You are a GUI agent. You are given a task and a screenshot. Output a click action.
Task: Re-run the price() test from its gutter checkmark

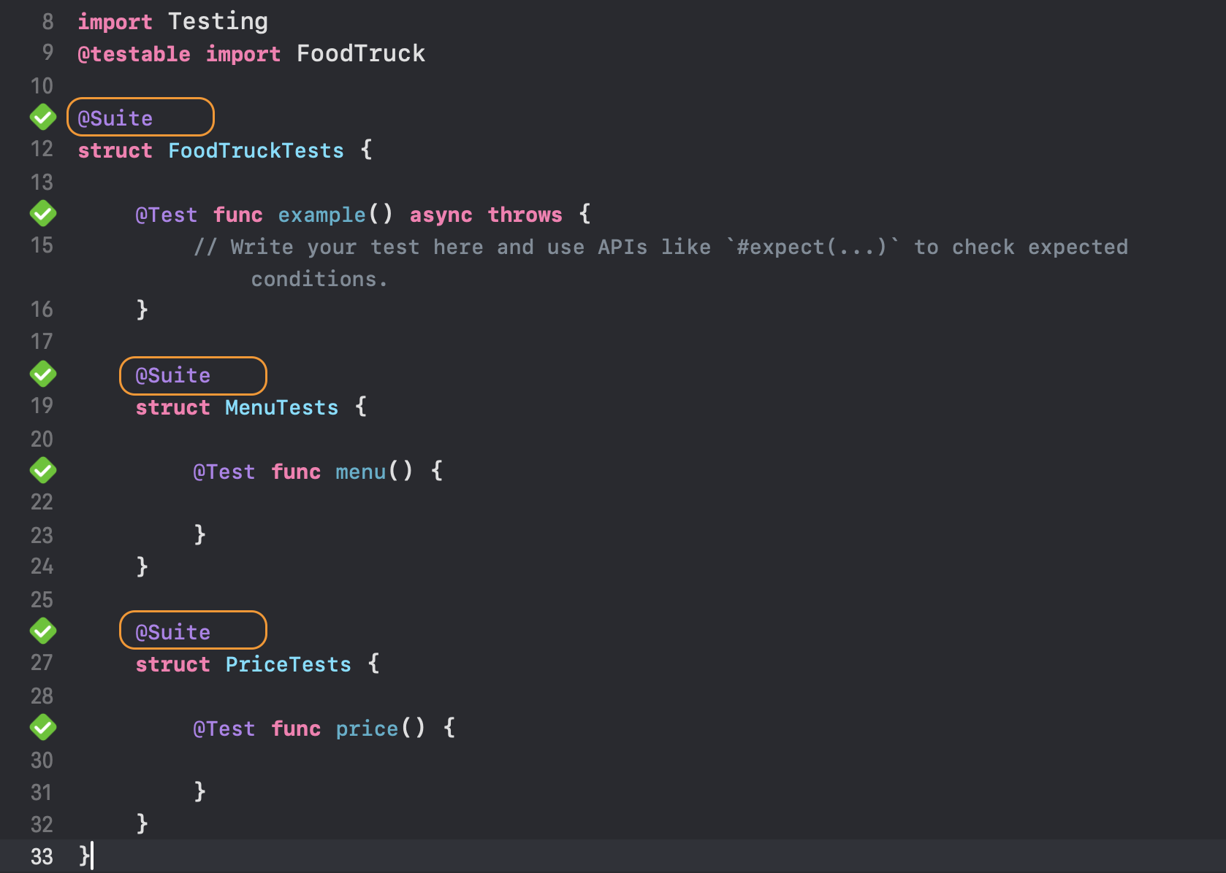[43, 727]
